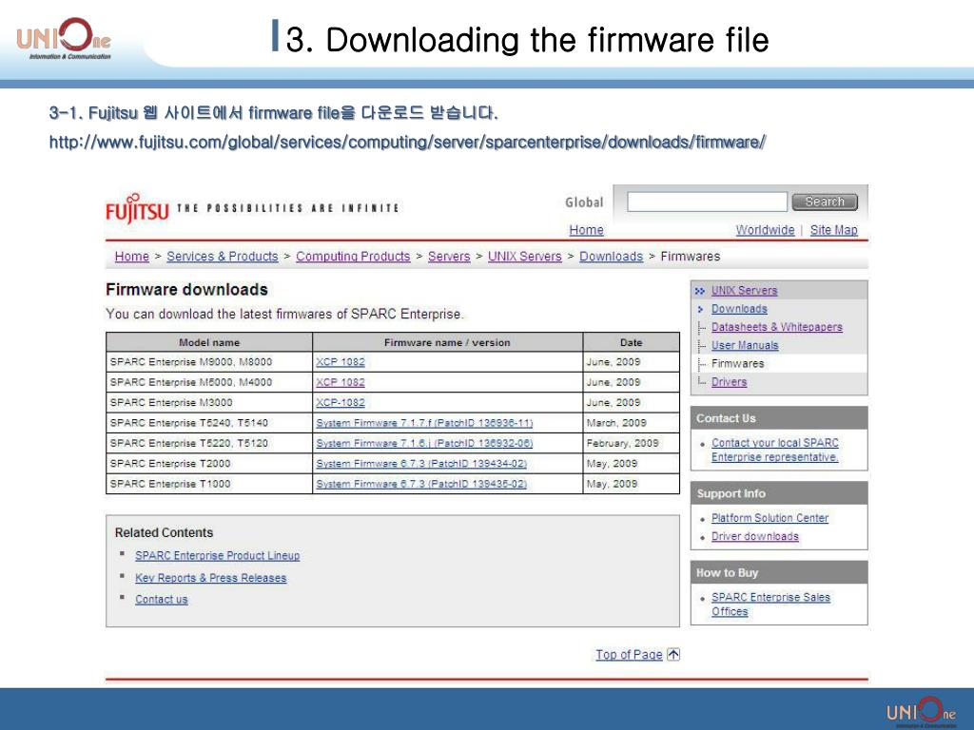The image size is (974, 730).
Task: Open the Home link under Global
Action: (x=586, y=230)
